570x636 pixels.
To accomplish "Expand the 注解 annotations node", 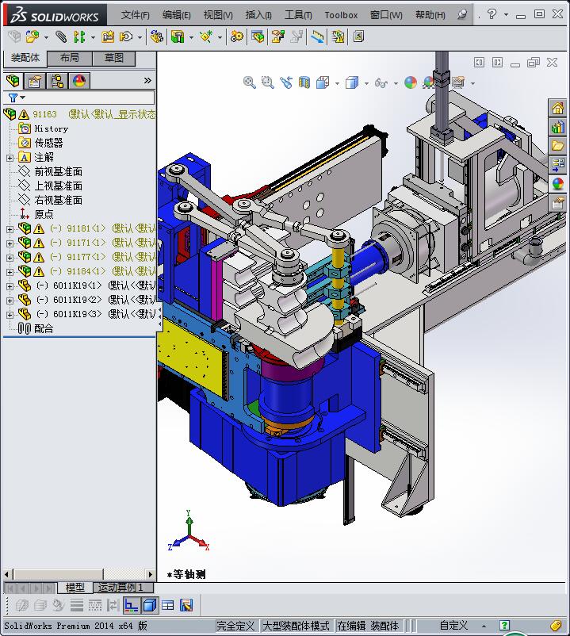I will [x=10, y=158].
